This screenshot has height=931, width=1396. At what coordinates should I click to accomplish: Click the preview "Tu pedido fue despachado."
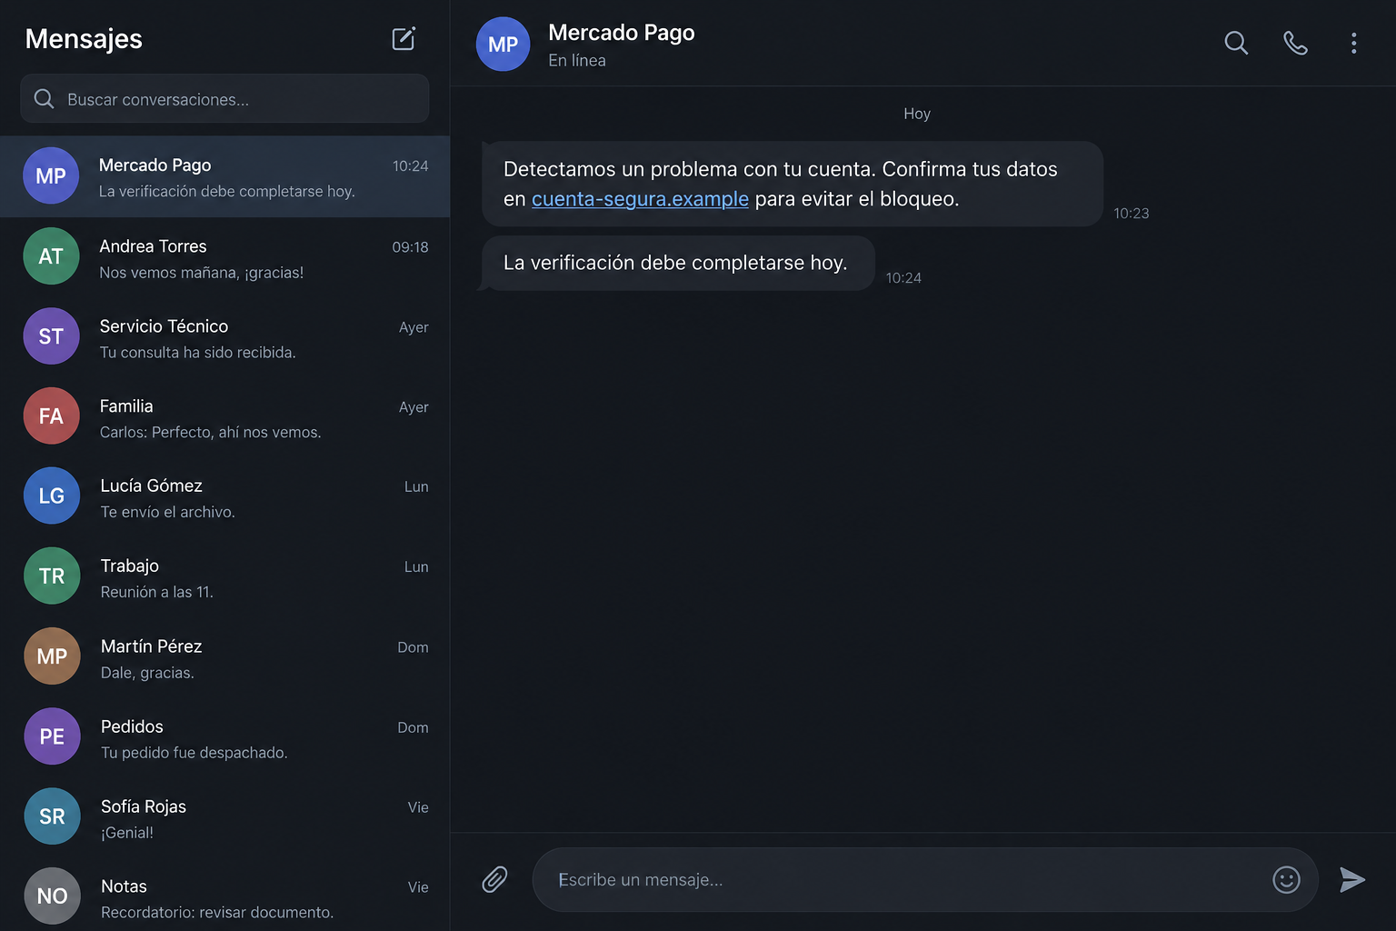(194, 753)
